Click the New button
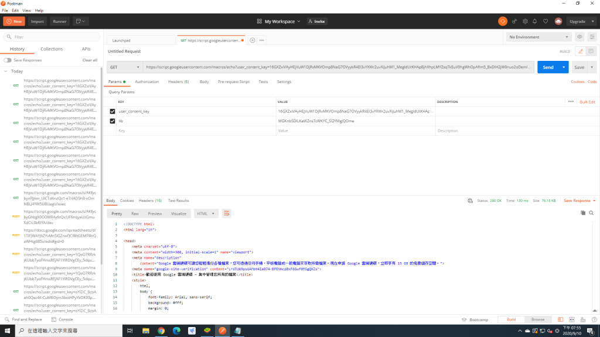The image size is (600, 337). pyautogui.click(x=14, y=22)
